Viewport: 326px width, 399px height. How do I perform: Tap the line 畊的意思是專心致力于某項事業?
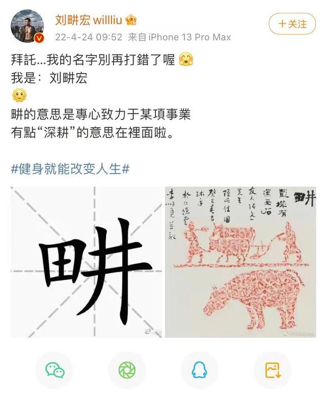click(x=101, y=114)
